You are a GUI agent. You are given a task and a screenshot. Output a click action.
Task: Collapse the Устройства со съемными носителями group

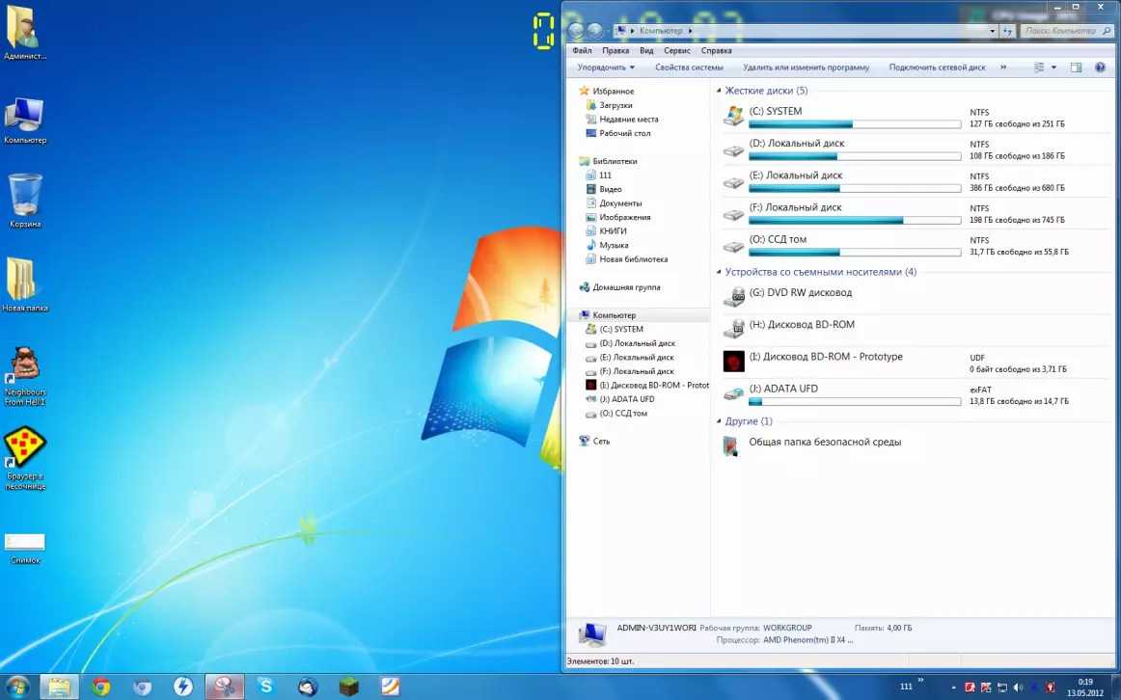pyautogui.click(x=719, y=272)
